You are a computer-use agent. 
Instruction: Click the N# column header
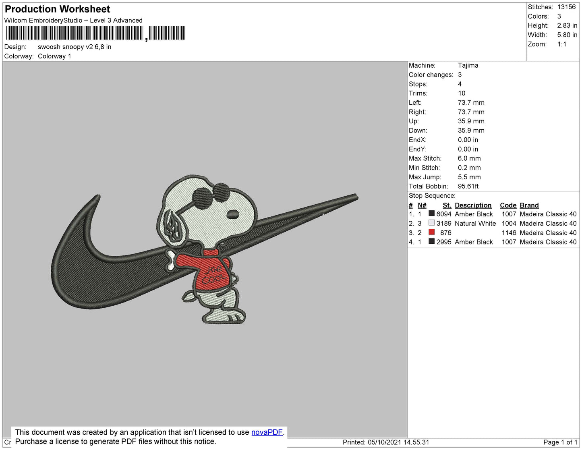(x=422, y=205)
